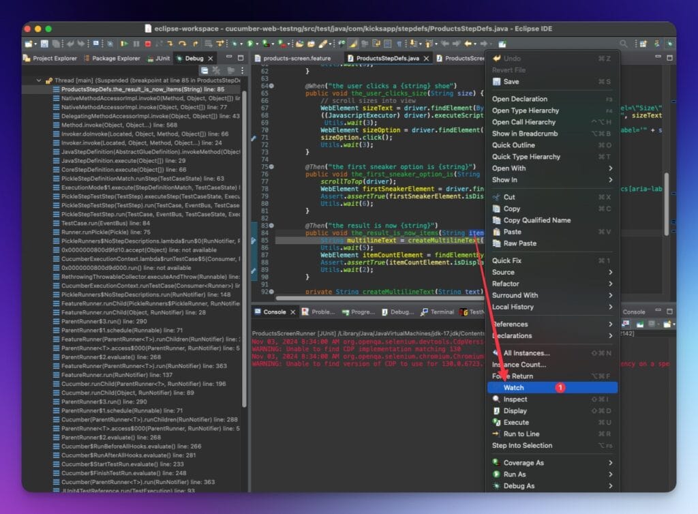The width and height of the screenshot is (698, 514).
Task: Expand the Open With submenu
Action: click(552, 168)
